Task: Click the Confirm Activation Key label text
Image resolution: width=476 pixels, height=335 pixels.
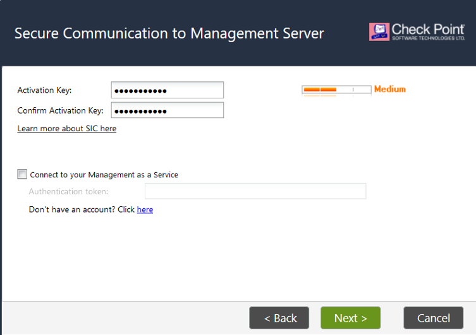Action: pyautogui.click(x=60, y=110)
